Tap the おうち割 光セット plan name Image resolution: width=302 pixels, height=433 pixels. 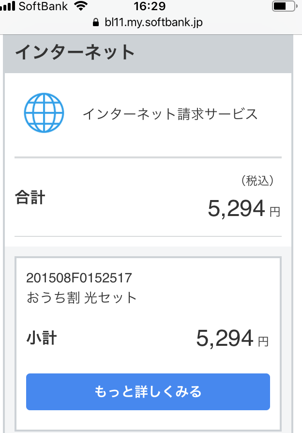click(81, 298)
